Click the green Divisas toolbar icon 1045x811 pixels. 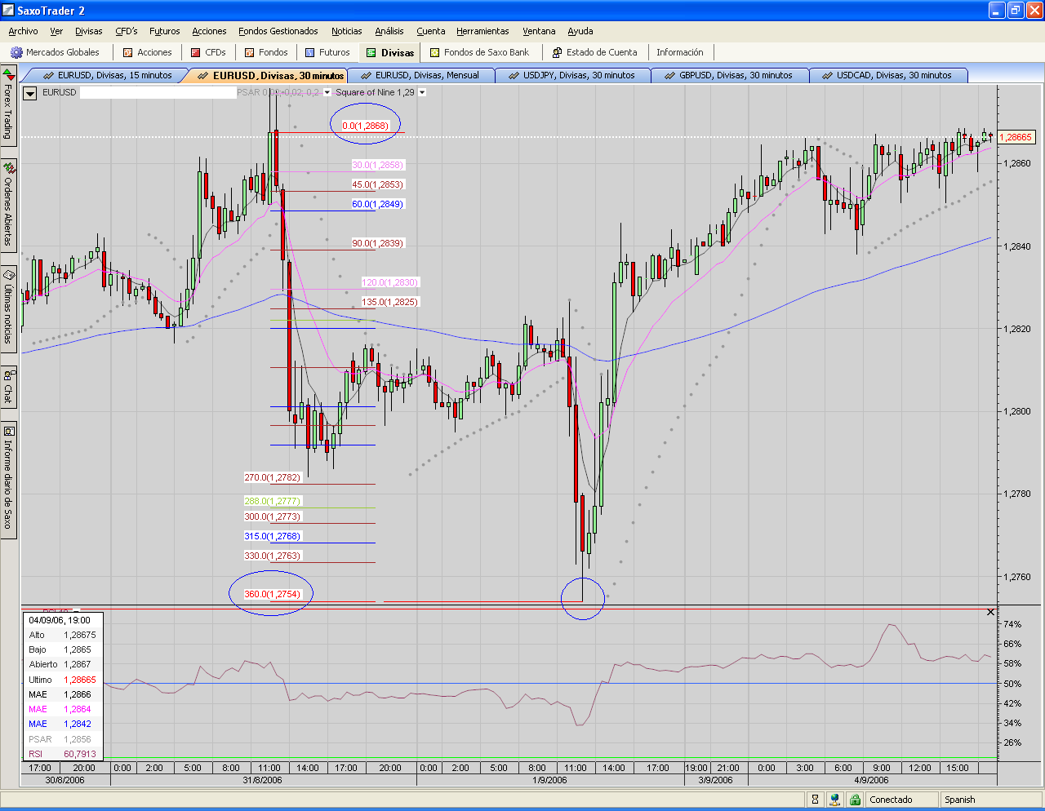pos(371,53)
